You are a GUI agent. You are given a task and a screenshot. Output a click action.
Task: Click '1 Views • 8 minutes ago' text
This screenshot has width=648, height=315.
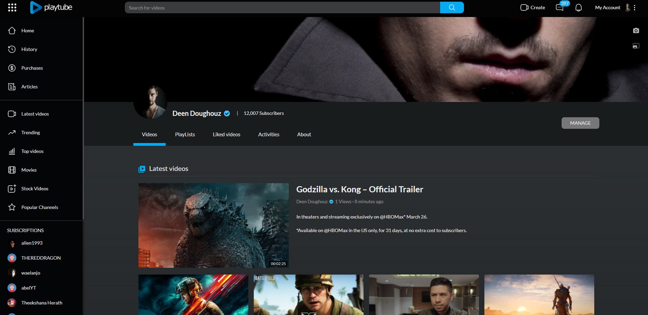click(x=359, y=202)
